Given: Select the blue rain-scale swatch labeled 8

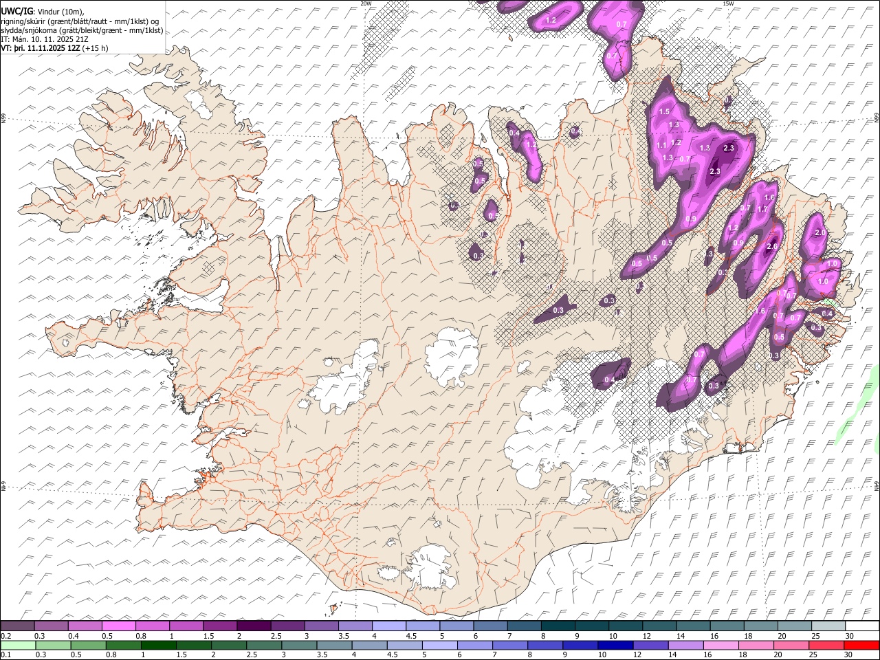Looking at the screenshot, I should (x=545, y=645).
